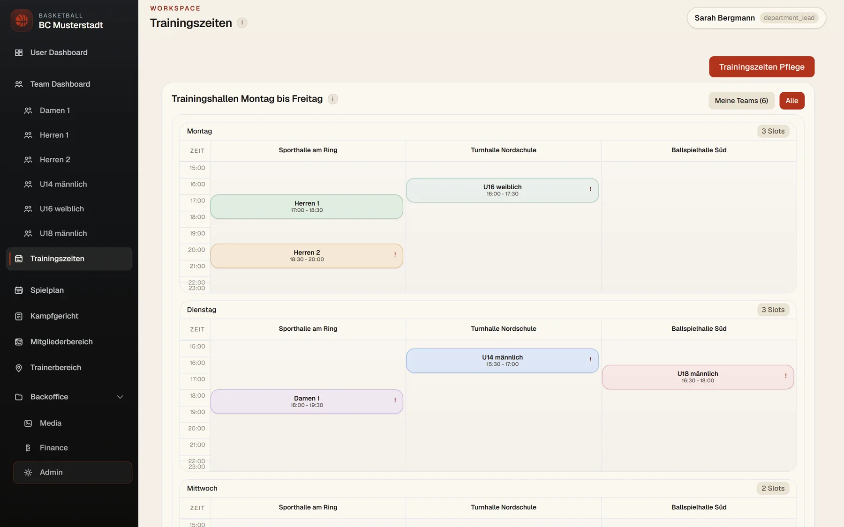Open U16 weiblich 16:00 - 17:30 slot

(x=502, y=190)
